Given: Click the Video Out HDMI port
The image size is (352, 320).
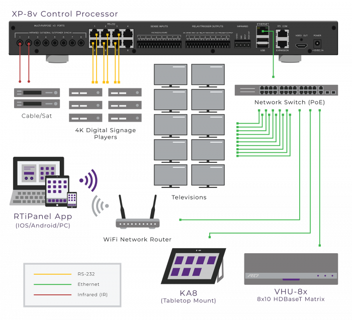Looking at the screenshot, I should coord(301,46).
